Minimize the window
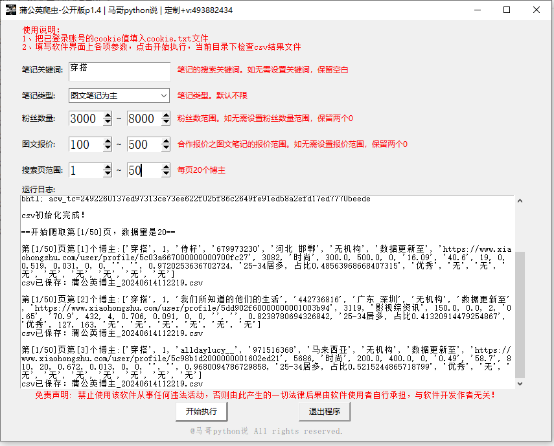554x446 pixels. coord(478,10)
